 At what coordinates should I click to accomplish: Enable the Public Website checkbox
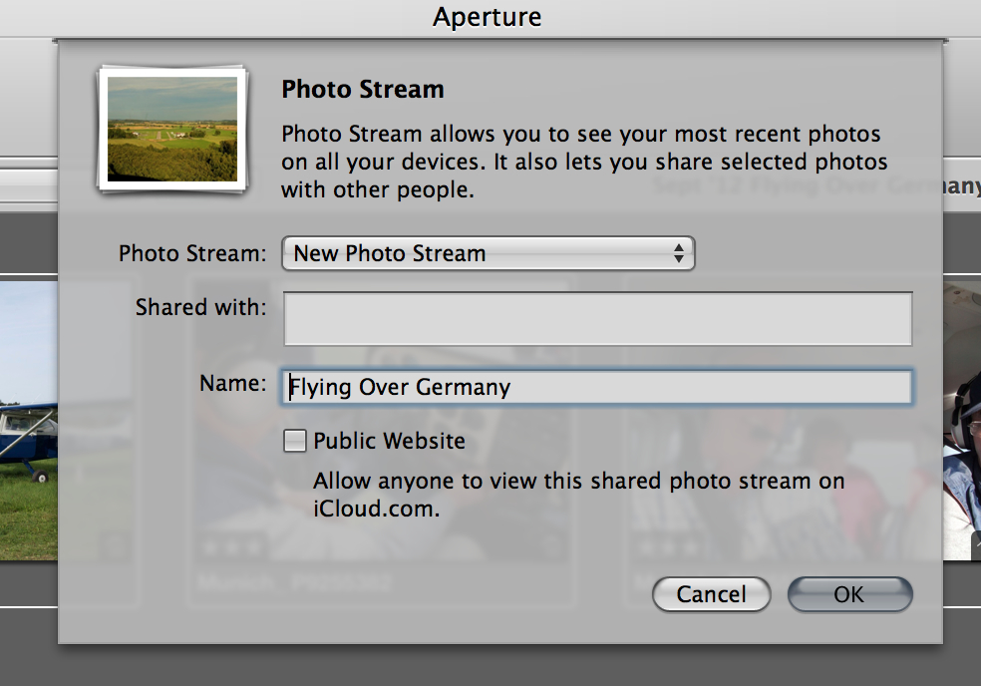coord(295,440)
